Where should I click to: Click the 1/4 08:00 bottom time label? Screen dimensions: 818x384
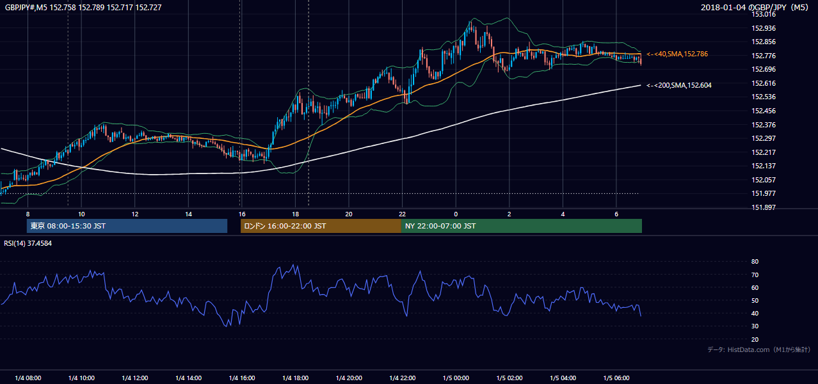[28, 378]
